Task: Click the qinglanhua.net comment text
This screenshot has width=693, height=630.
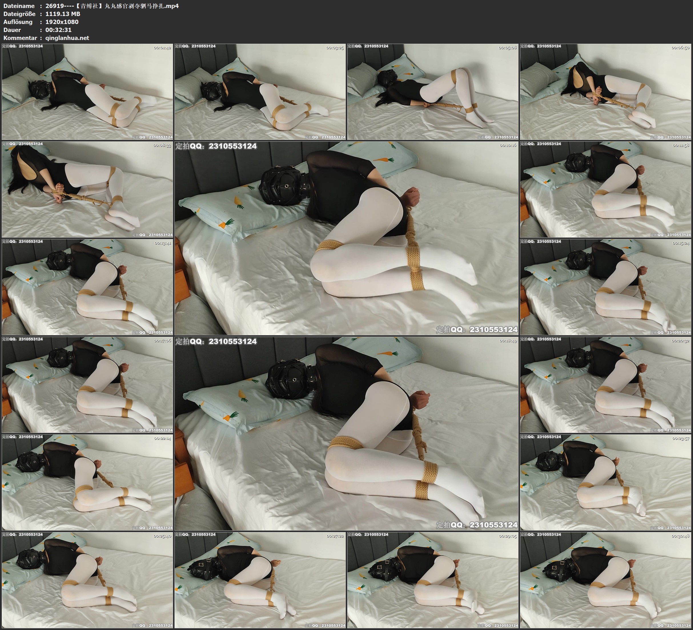Action: click(67, 38)
